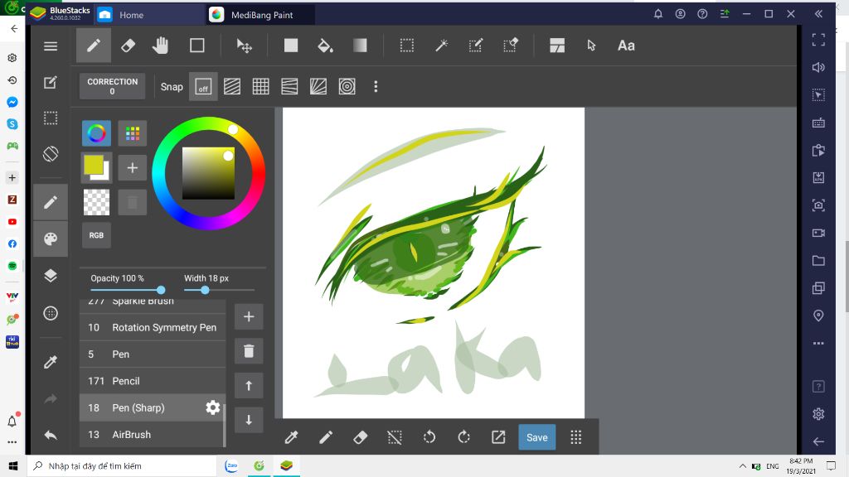Move selected brush down
Image resolution: width=849 pixels, height=477 pixels.
[249, 420]
